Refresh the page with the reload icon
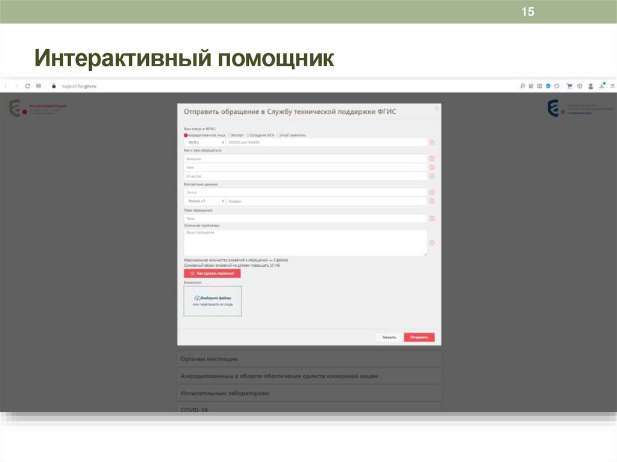Viewport: 617px width, 462px height. [x=29, y=85]
